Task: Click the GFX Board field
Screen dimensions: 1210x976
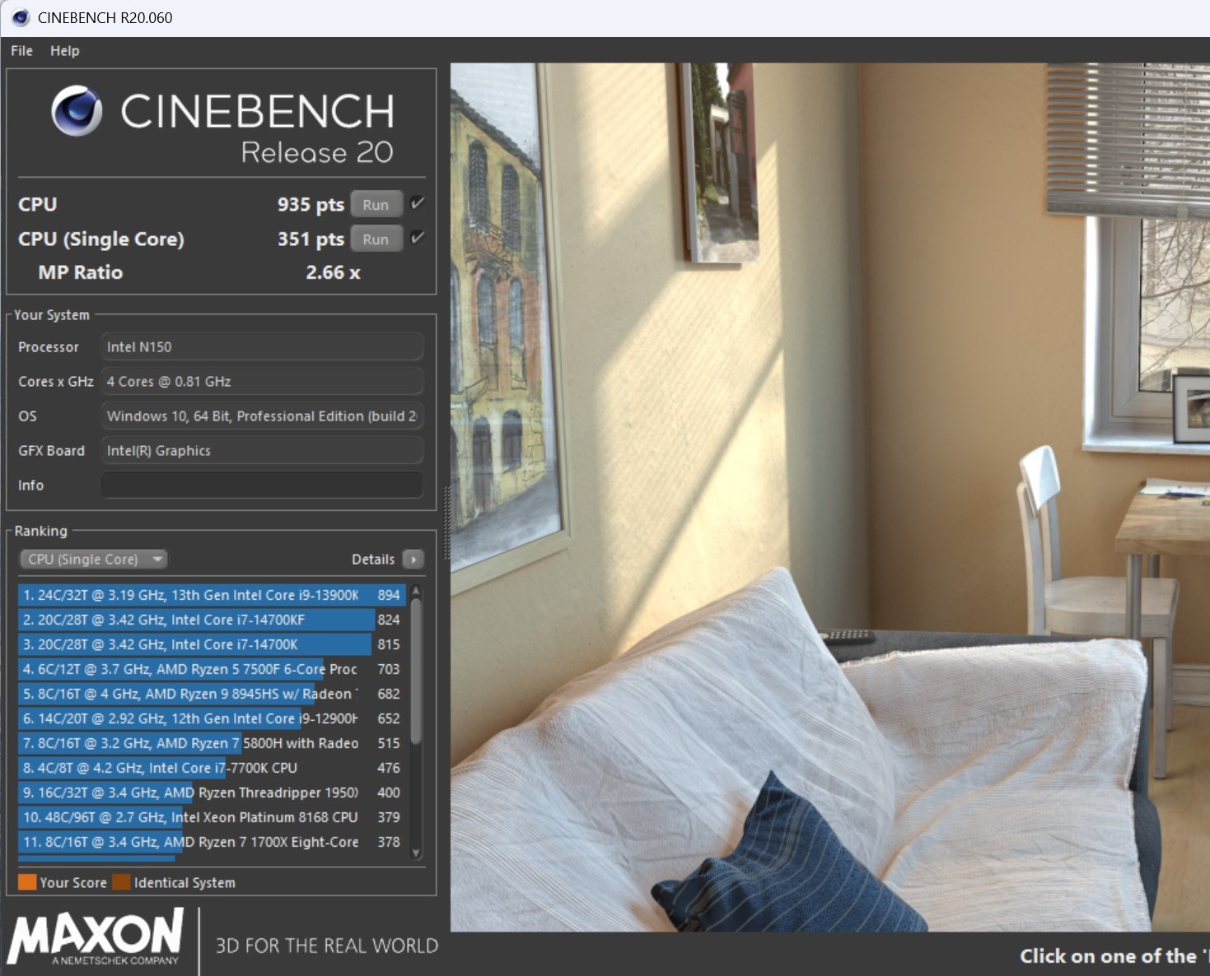Action: point(262,450)
